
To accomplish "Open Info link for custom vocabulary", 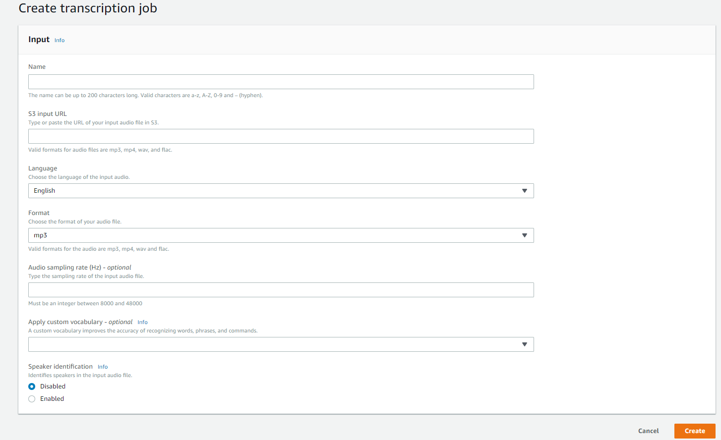I will pos(143,322).
